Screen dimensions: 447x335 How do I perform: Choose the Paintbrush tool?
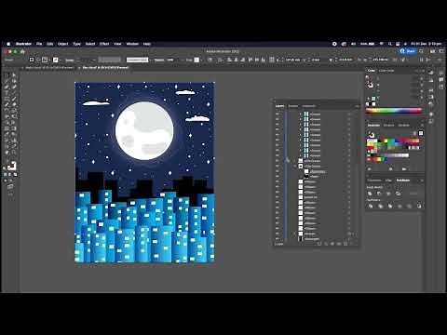[14, 99]
